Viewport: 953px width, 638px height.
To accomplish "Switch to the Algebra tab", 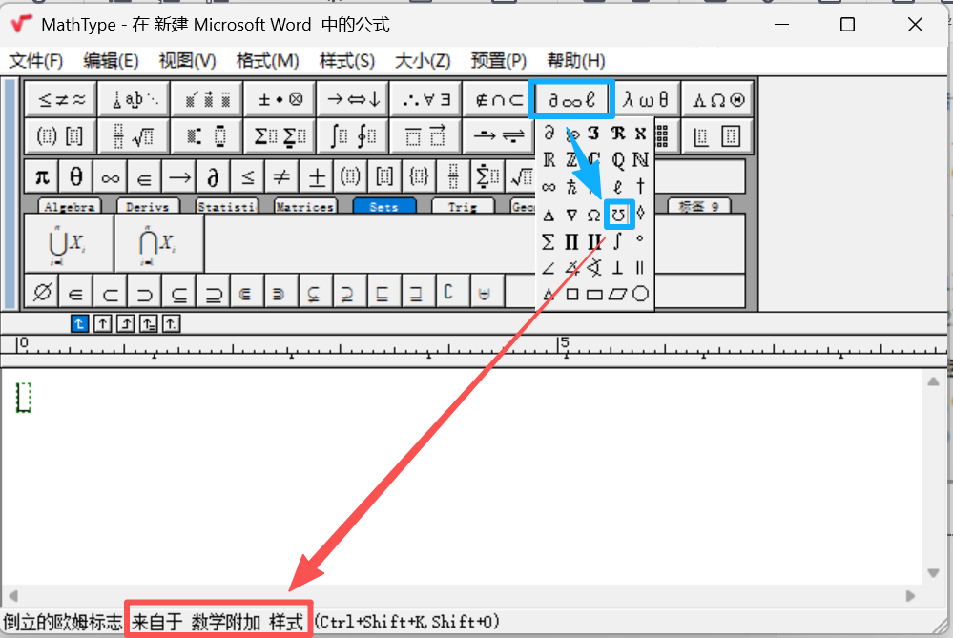I will [70, 207].
